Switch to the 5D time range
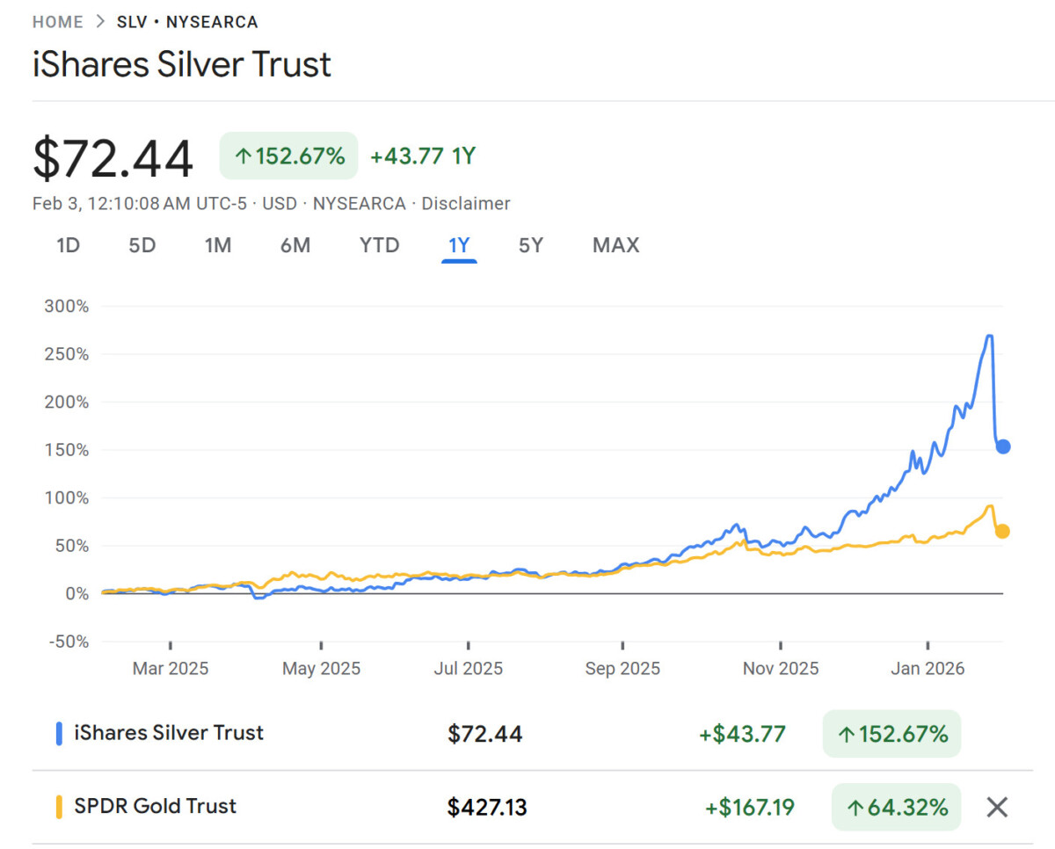This screenshot has height=849, width=1055. (x=142, y=245)
